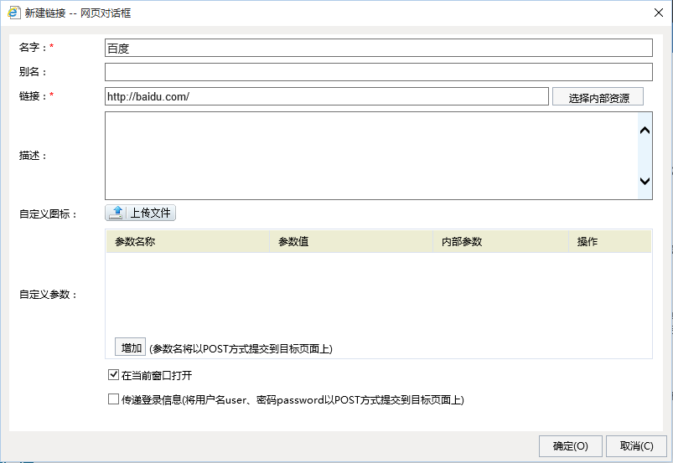Open 选择内部资源 resource picker
The image size is (673, 463).
tap(598, 97)
